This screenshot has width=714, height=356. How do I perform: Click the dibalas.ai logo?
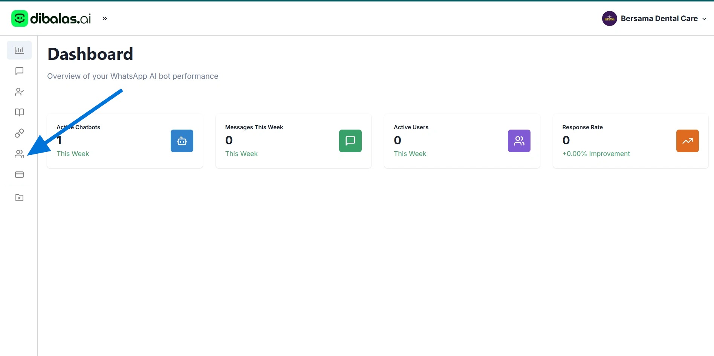[x=52, y=18]
